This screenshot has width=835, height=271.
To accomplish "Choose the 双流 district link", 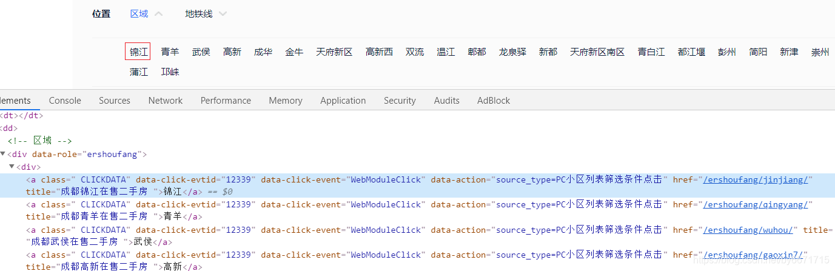I will pyautogui.click(x=415, y=52).
